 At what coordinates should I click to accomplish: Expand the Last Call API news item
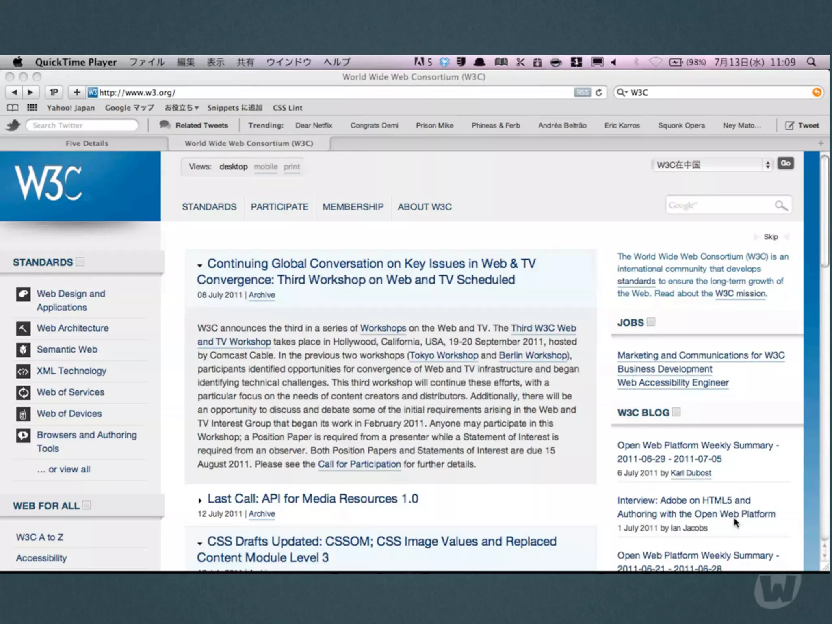pos(200,500)
